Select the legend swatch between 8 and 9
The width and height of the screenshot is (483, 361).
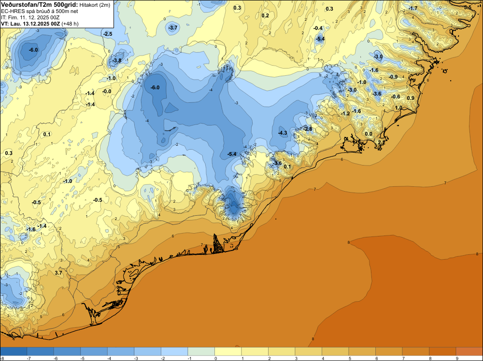[442, 351]
